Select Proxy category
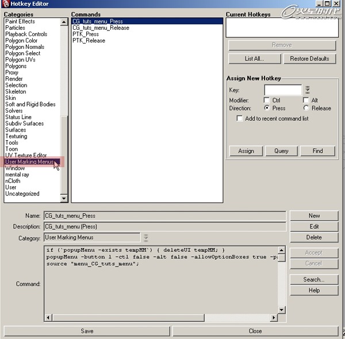 click(x=32, y=72)
